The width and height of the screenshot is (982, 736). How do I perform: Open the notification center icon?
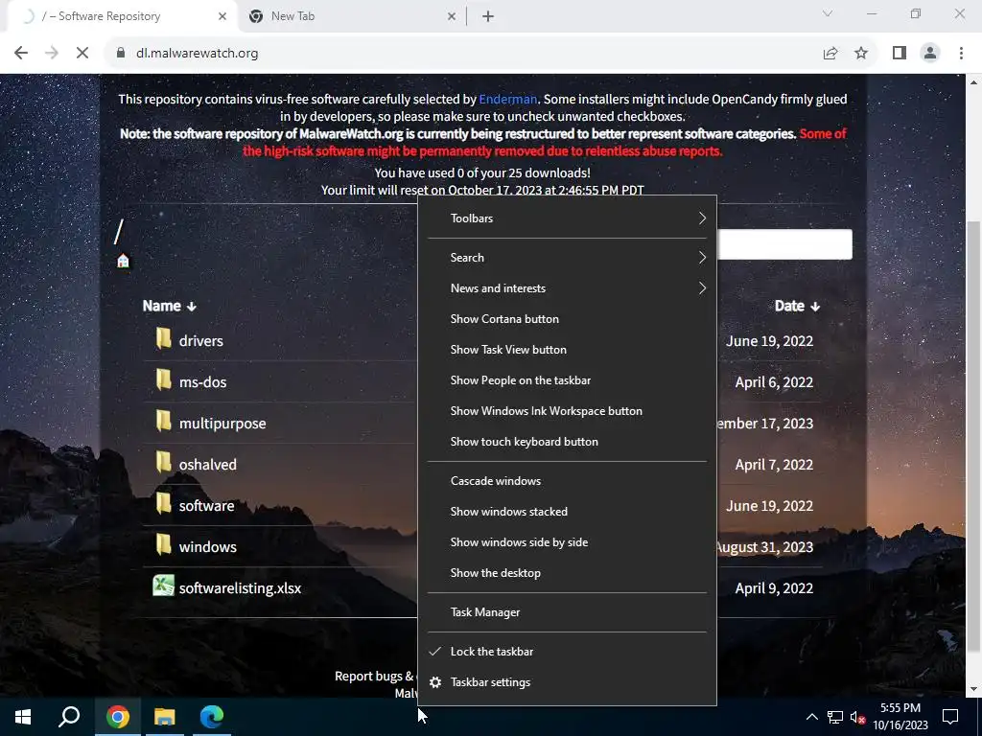[950, 717]
